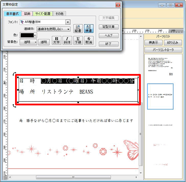
Task: Select the top text parts thumbnail
Action: click(160, 66)
